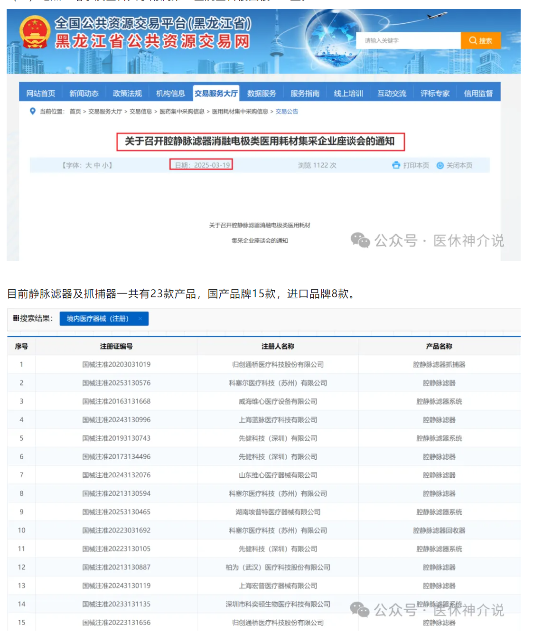Click the magnifier icon in the search button
533x634 pixels.
[x=473, y=40]
